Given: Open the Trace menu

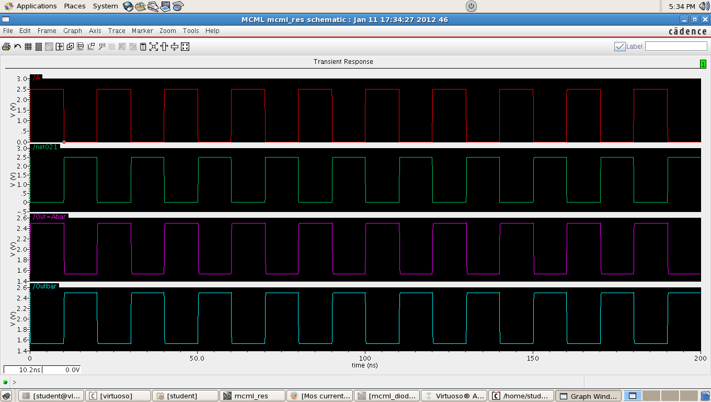Looking at the screenshot, I should point(117,31).
